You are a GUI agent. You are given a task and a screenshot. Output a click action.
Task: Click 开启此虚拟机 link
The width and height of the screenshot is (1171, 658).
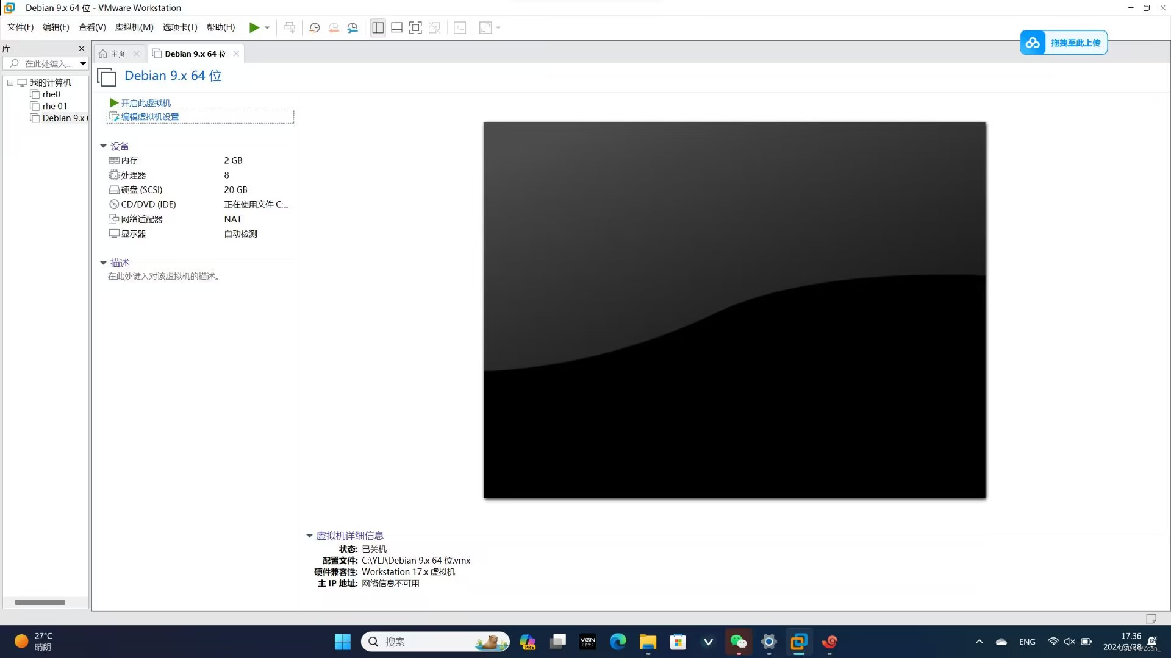pos(145,103)
